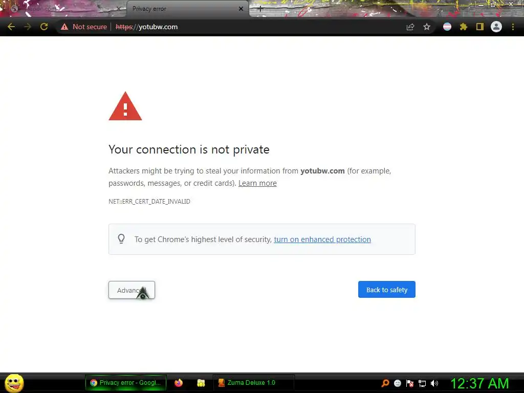Bookmark this page with the star icon
This screenshot has width=524, height=393.
click(x=427, y=27)
